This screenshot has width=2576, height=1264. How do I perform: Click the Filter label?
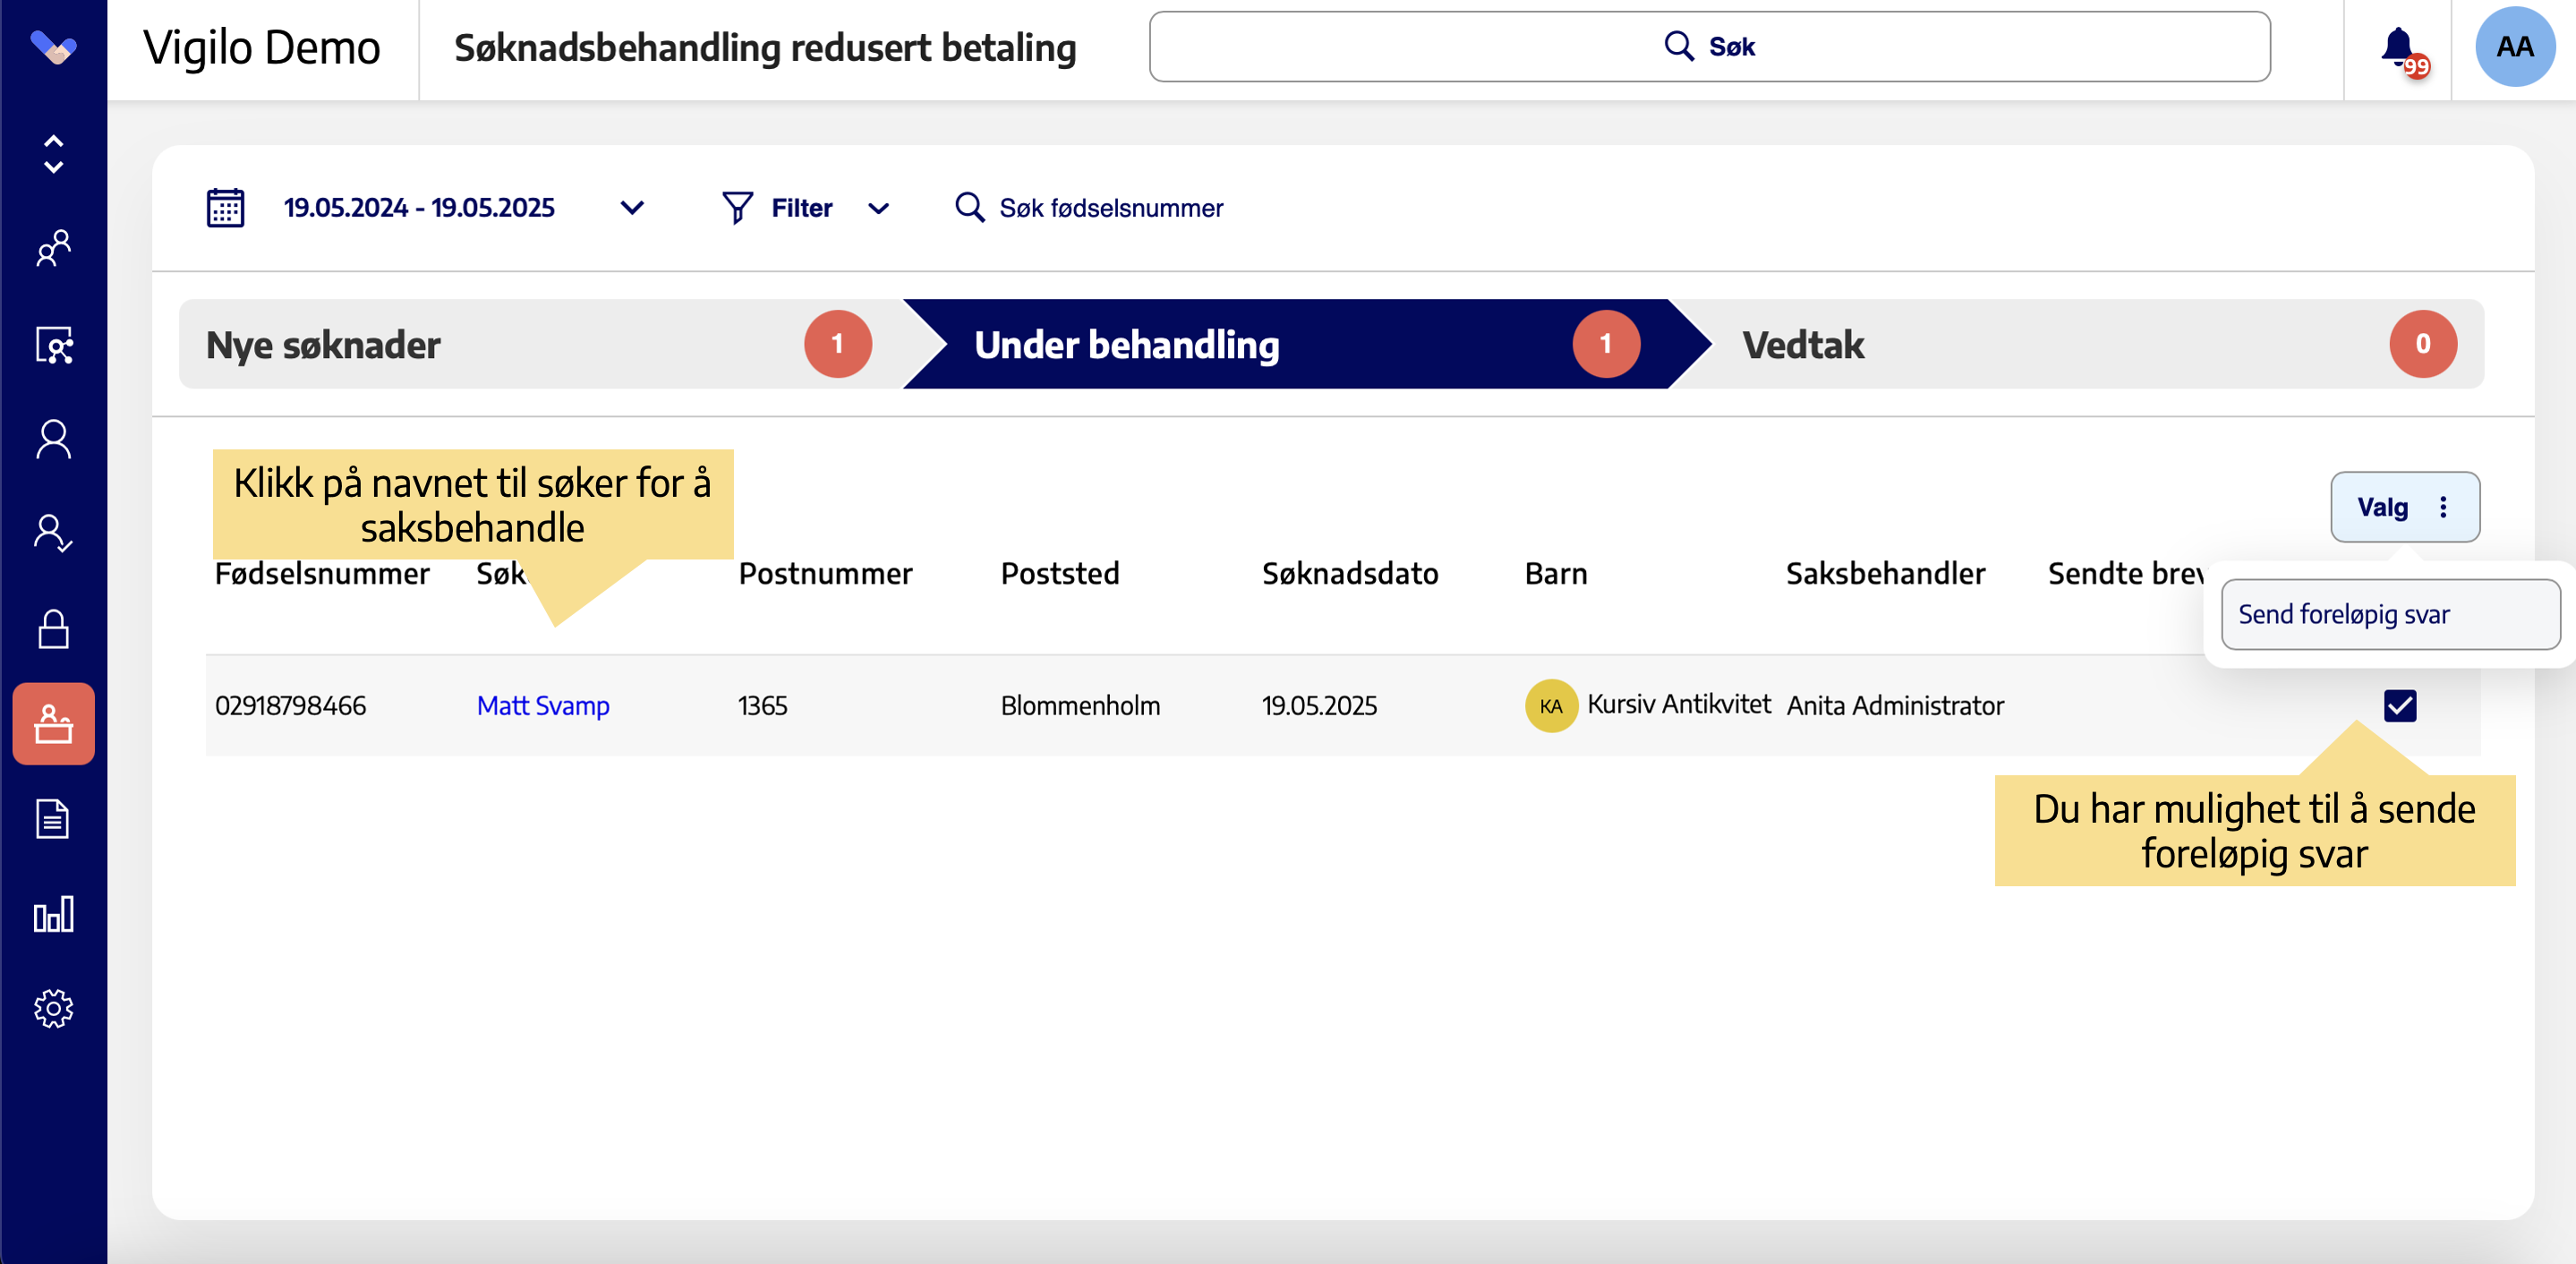[x=801, y=208]
